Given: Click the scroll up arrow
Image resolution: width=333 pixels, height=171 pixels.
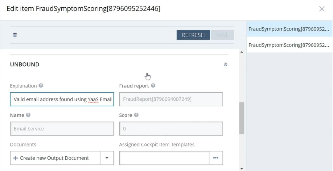Looking at the screenshot, I should pos(242,52).
